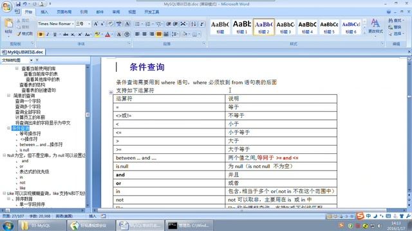Apply multilevel list
This screenshot has height=231, width=412.
[x=158, y=24]
